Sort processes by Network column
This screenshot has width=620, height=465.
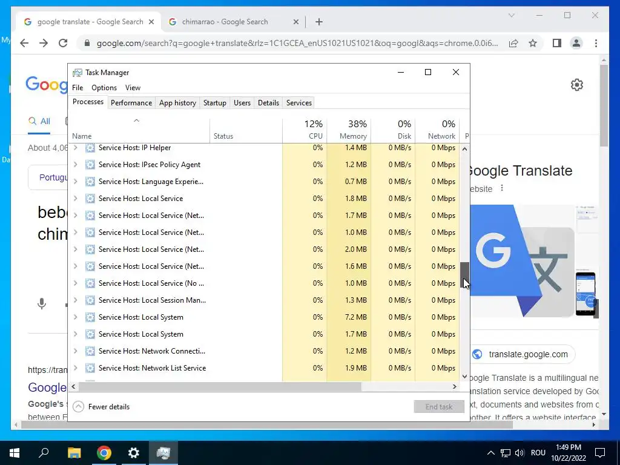(x=437, y=130)
